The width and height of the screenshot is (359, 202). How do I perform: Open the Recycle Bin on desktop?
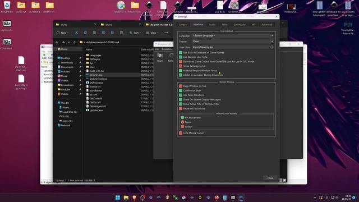[x=7, y=7]
